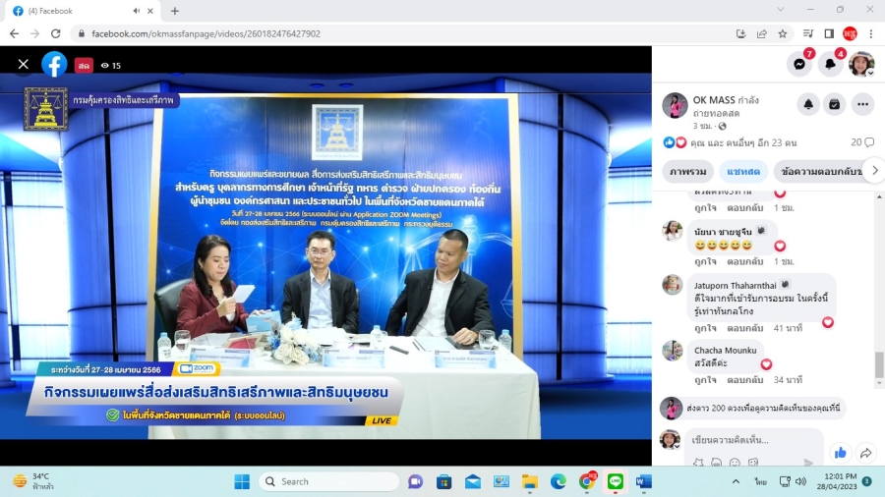Viewport: 885px width, 497px height.
Task: Open sticker picker in comment box
Action: click(x=753, y=462)
